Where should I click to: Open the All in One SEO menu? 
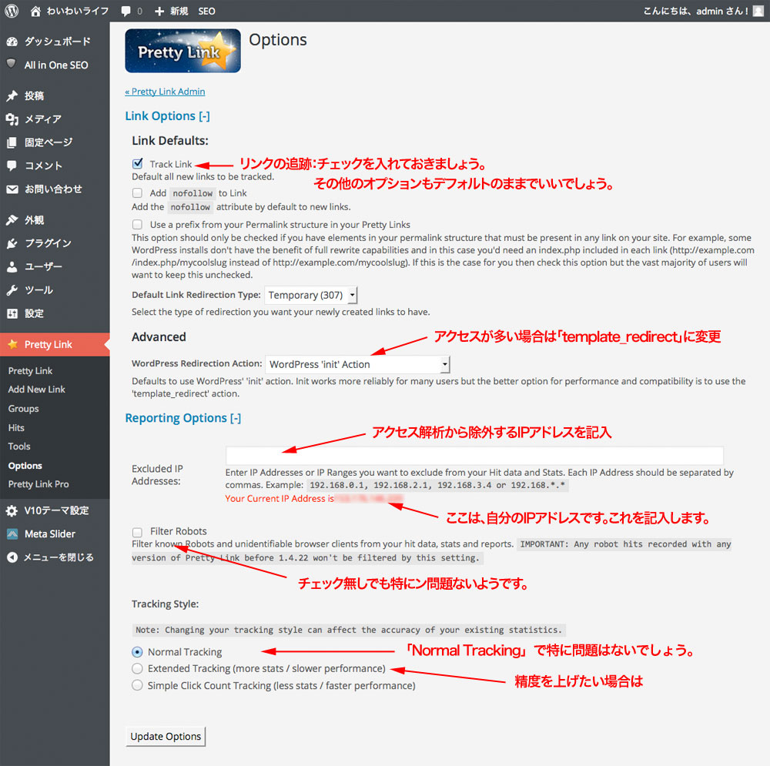55,65
